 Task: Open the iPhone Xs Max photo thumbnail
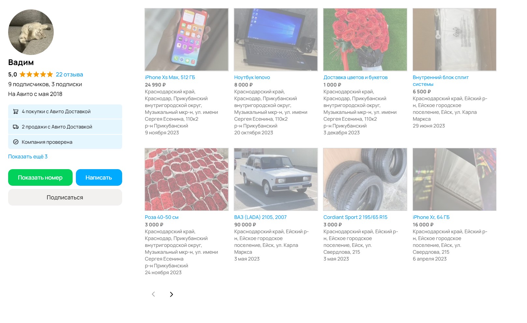pos(187,40)
